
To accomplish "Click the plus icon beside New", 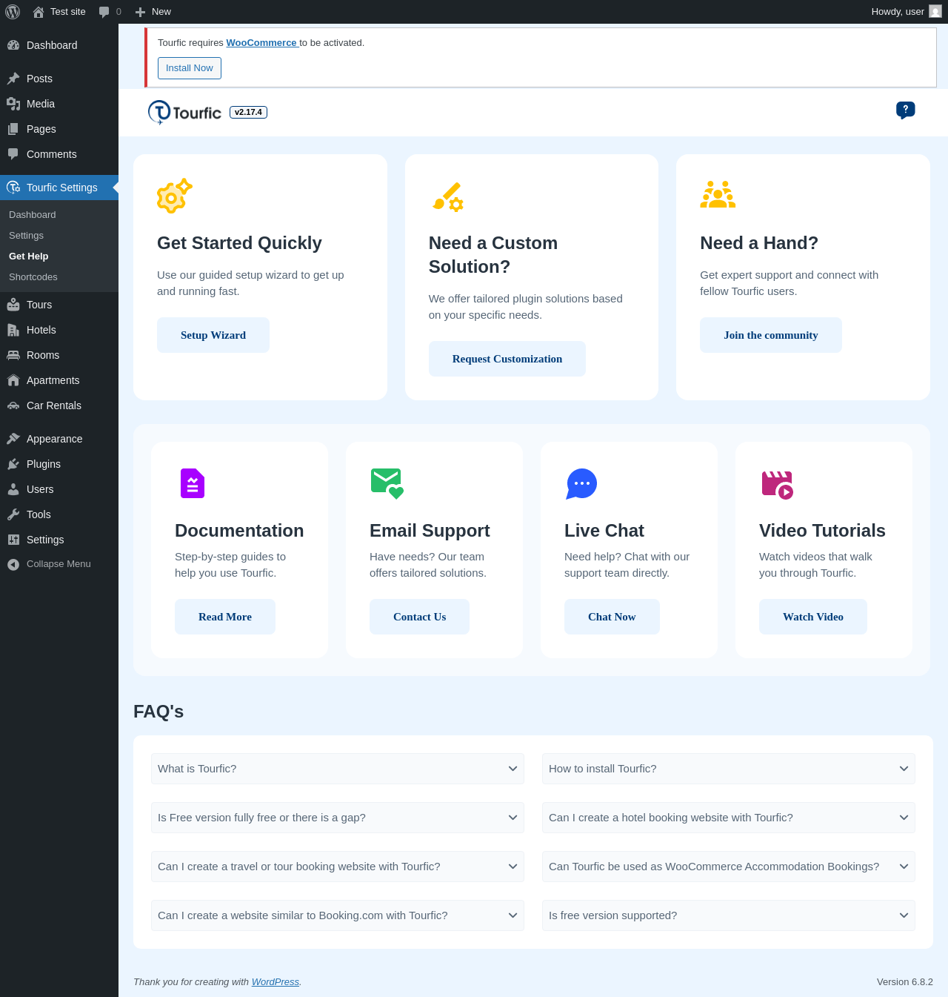I will (x=141, y=12).
